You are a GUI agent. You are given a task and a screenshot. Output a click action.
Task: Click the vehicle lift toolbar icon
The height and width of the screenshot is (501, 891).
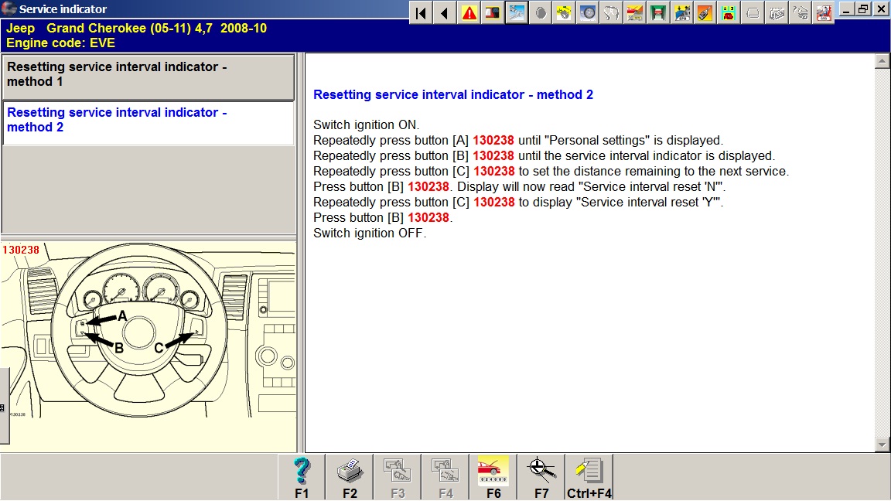tap(659, 13)
